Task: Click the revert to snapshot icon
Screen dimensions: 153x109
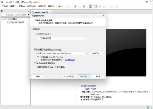Action: click(x=80, y=6)
